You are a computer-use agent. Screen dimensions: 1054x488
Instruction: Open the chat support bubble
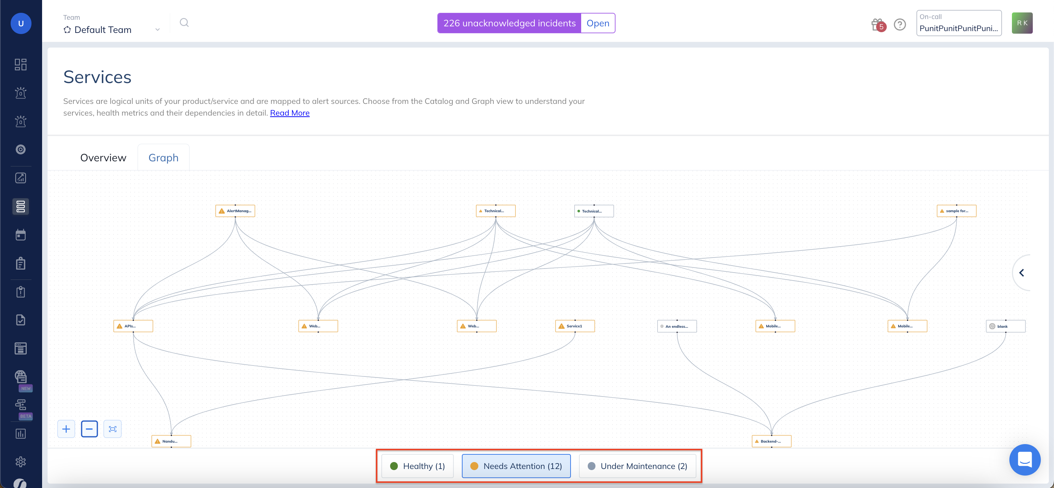[x=1025, y=459]
